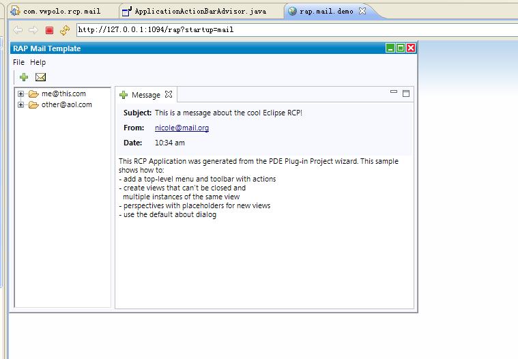Click plug-in icon on com.vwpolo.rcp.mail tab
Screen dimensions: 518x359
pyautogui.click(x=15, y=11)
